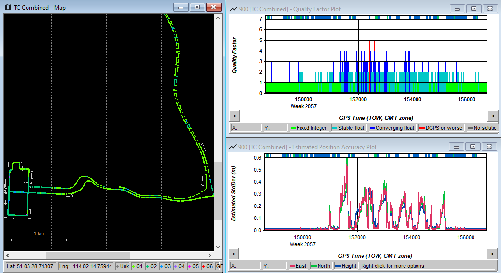Click the Estimated Position Accuracy Plot window icon

pyautogui.click(x=233, y=147)
